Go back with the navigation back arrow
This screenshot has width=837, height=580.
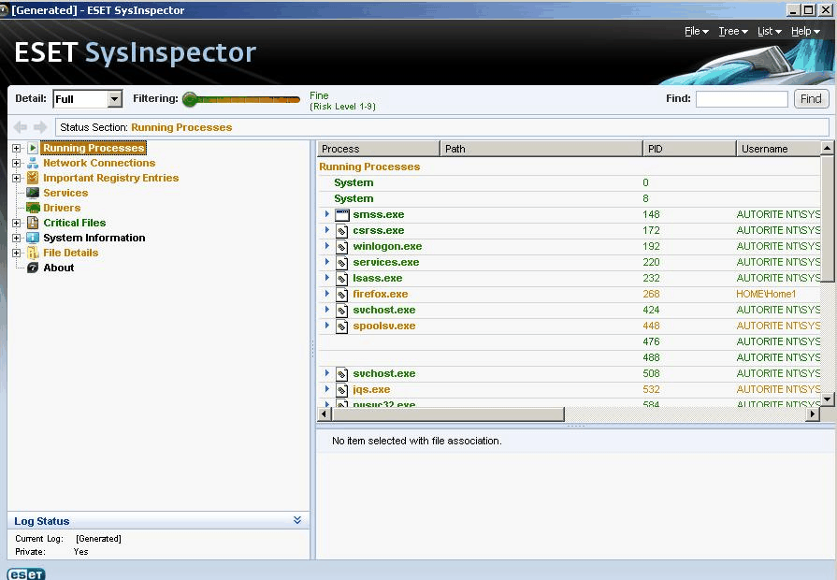[21, 127]
